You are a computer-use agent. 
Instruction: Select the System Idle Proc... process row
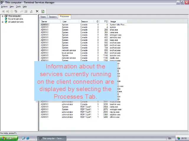[83, 25]
